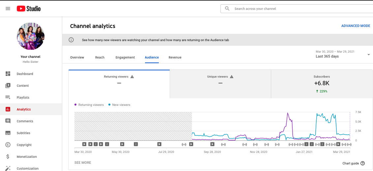The width and height of the screenshot is (373, 171).
Task: Click the Comments speech-bubble icon
Action: 8,121
